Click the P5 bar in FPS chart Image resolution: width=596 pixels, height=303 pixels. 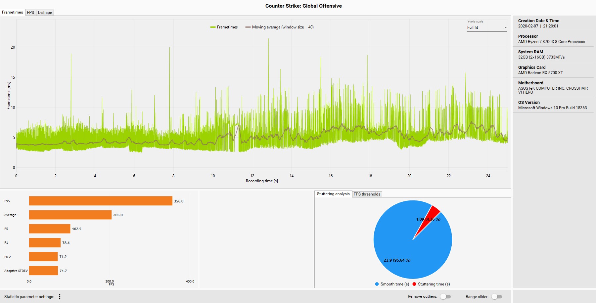click(50, 229)
